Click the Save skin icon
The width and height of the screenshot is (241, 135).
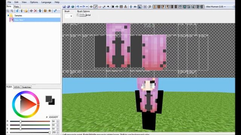pos(64,7)
